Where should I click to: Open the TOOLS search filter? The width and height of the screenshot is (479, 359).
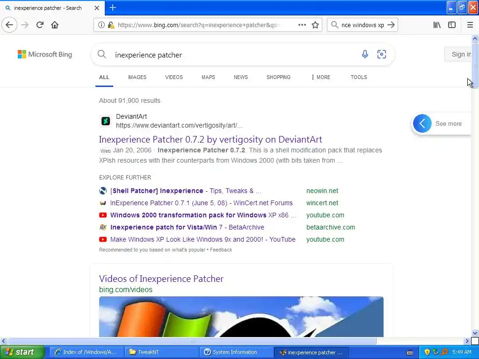[359, 77]
